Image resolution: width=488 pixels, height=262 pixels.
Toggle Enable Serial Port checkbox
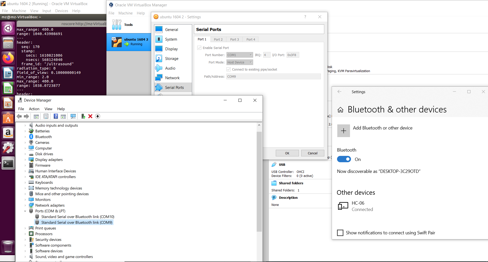pos(200,48)
